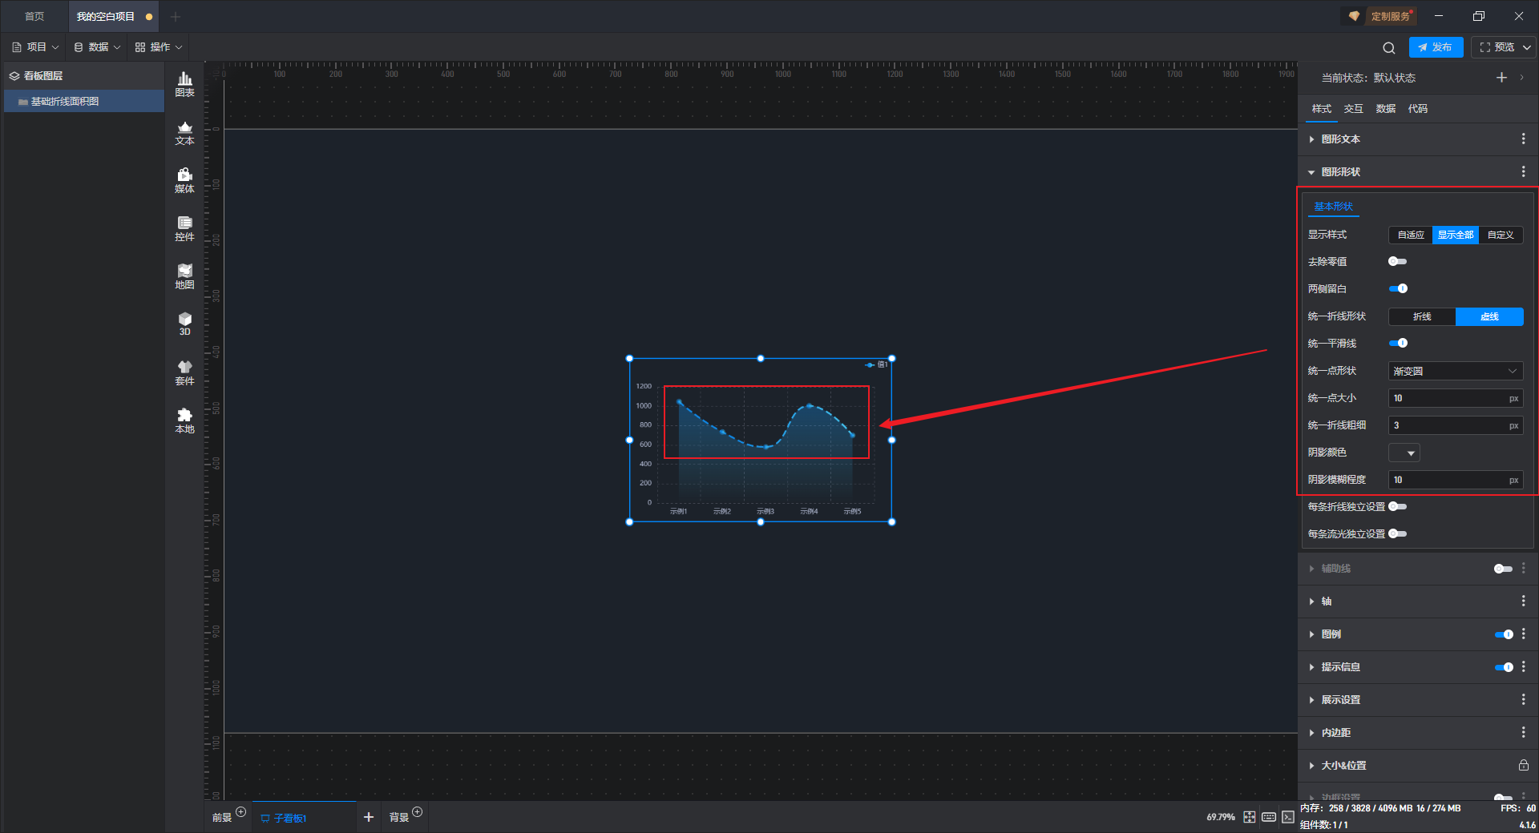Image resolution: width=1539 pixels, height=833 pixels.
Task: Open the 统一点形状 dropdown
Action: coord(1455,371)
